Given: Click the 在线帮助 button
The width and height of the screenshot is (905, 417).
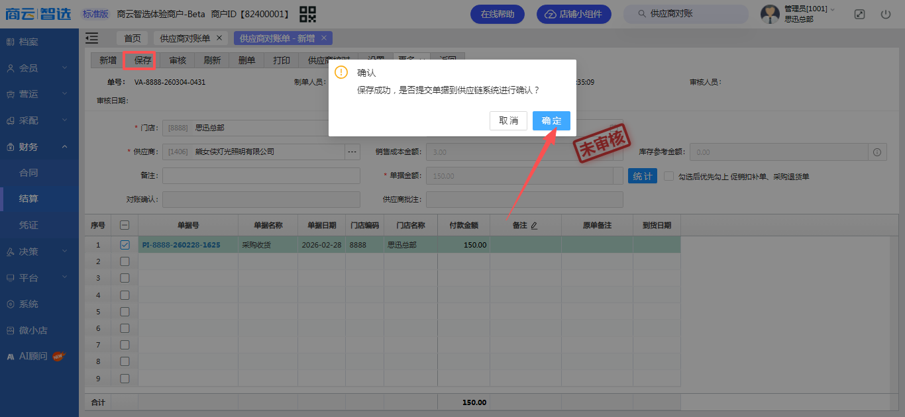Looking at the screenshot, I should pyautogui.click(x=497, y=14).
